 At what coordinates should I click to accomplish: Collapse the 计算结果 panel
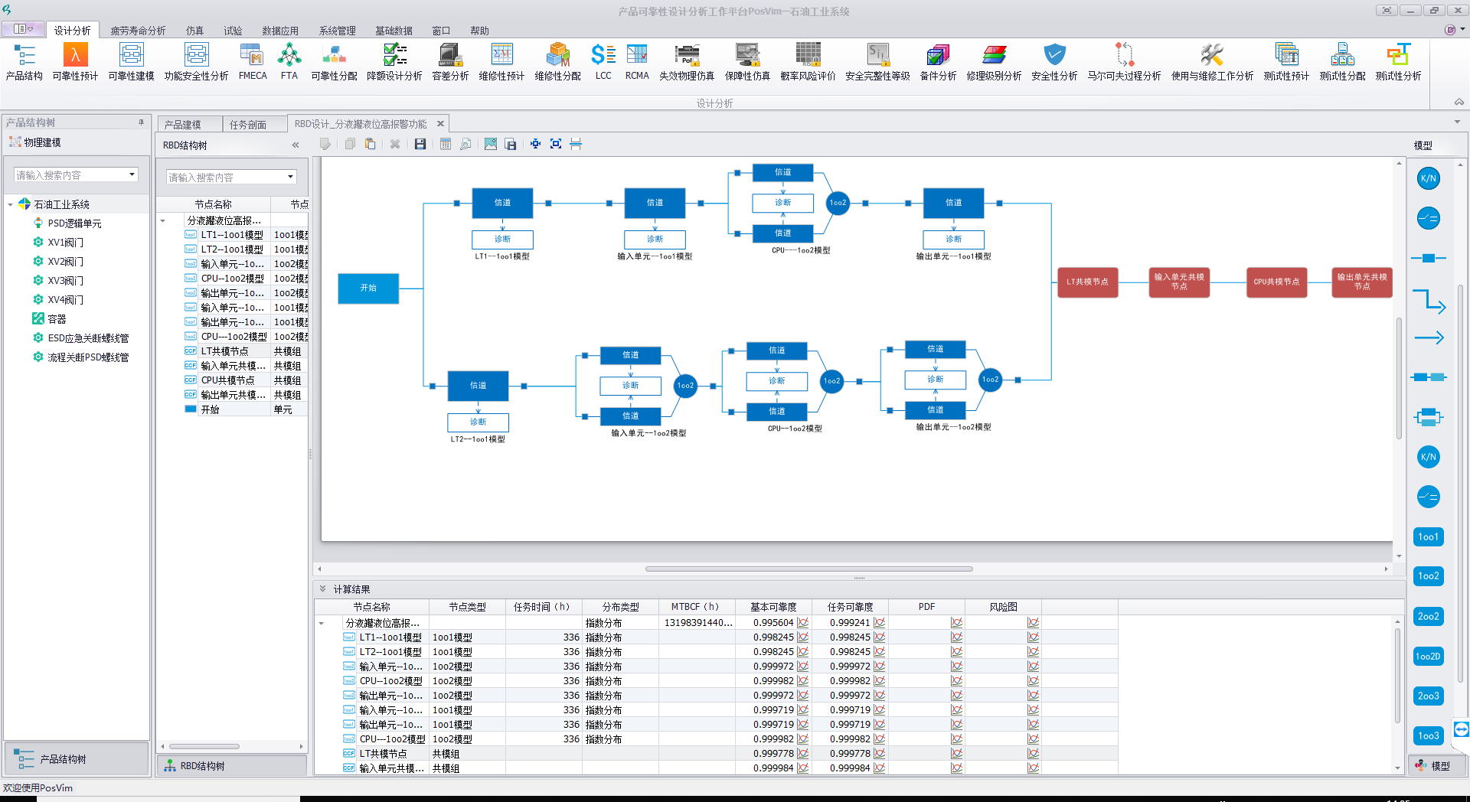point(322,588)
